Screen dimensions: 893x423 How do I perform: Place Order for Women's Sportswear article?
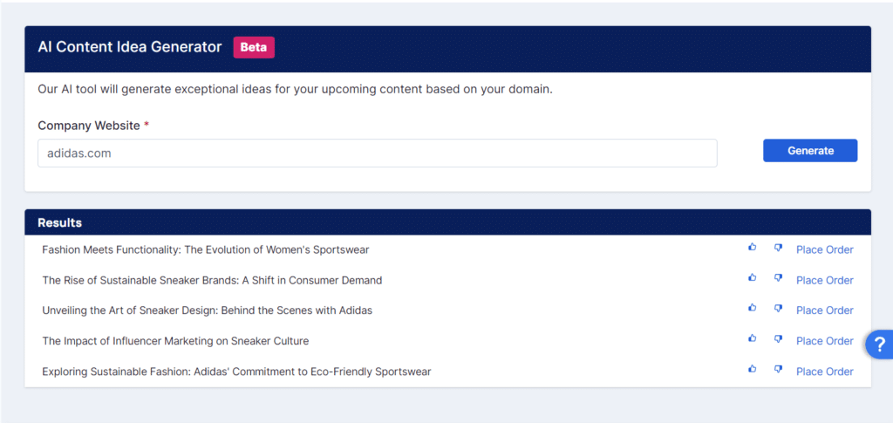click(824, 250)
